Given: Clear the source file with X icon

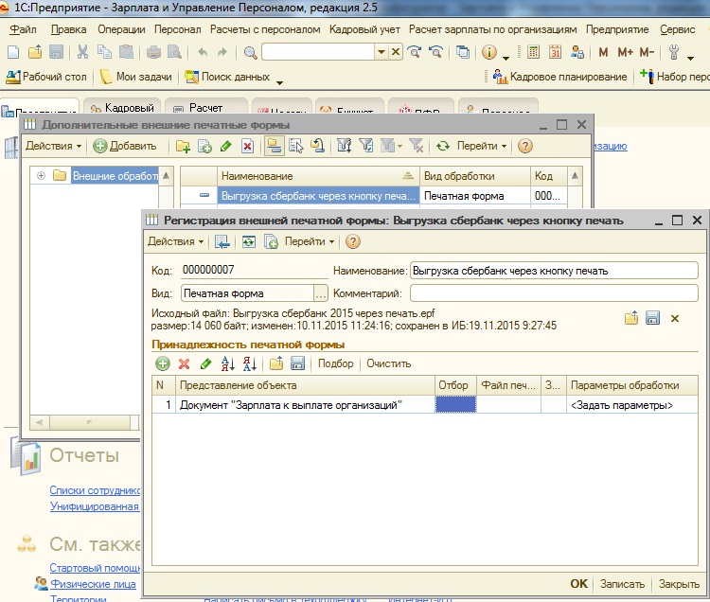Looking at the screenshot, I should pyautogui.click(x=675, y=319).
